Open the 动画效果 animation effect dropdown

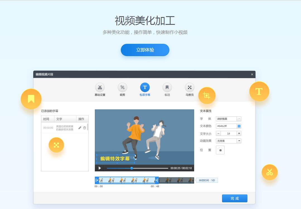tap(228, 141)
